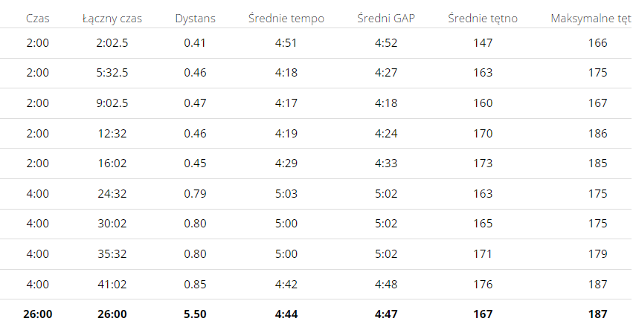Select the row with cumulative time 9:02.5

pos(317,103)
